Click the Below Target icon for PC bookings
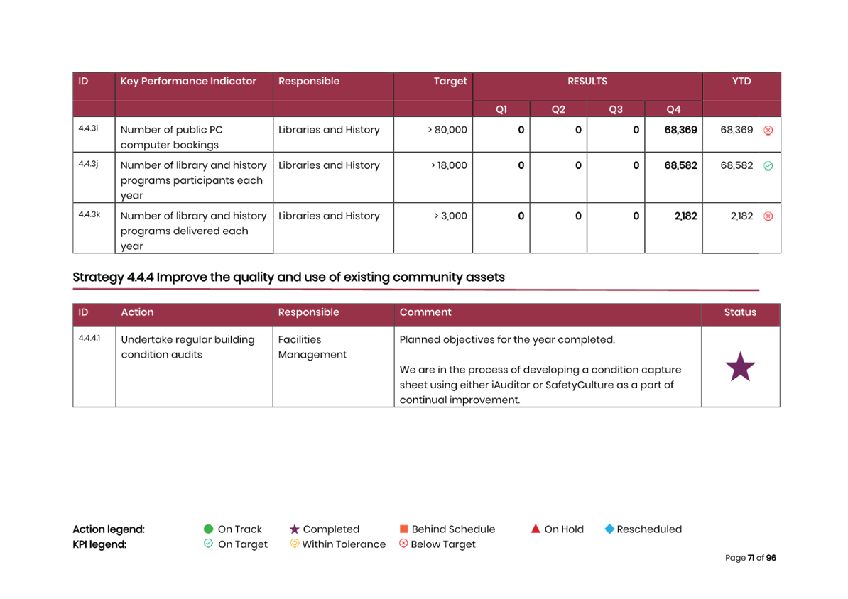Viewport: 848px width, 599px height. 768,131
